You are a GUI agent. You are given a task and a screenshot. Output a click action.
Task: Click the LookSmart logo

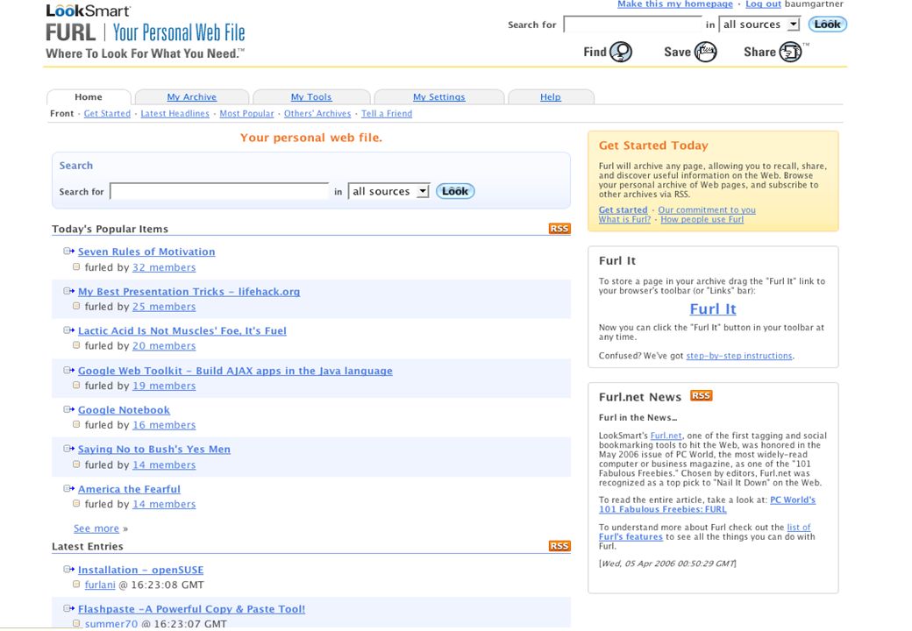(x=89, y=11)
